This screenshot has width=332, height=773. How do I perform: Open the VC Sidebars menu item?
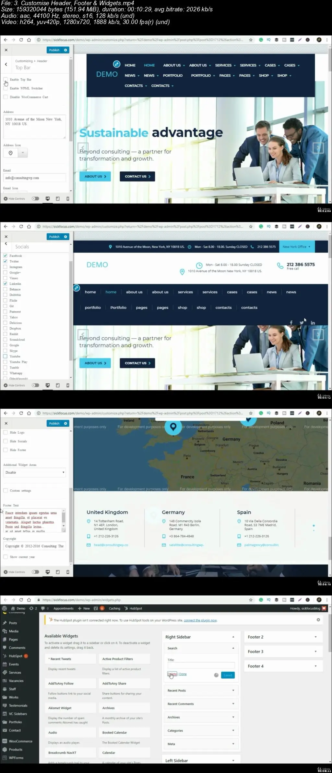[18, 714]
